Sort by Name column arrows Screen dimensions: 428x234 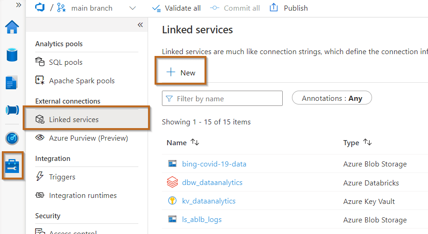[x=195, y=142]
